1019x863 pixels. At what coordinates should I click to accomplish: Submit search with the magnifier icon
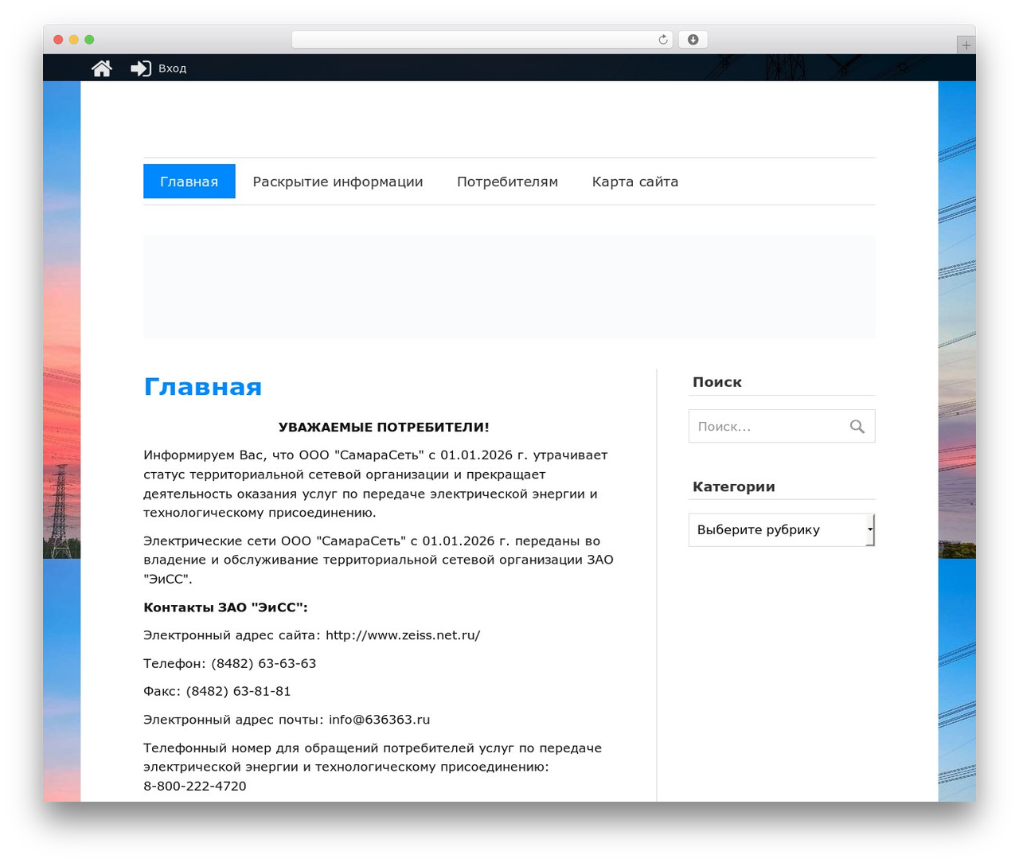pos(857,427)
